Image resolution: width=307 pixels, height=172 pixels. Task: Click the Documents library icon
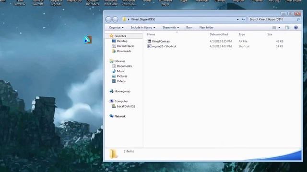(x=114, y=66)
